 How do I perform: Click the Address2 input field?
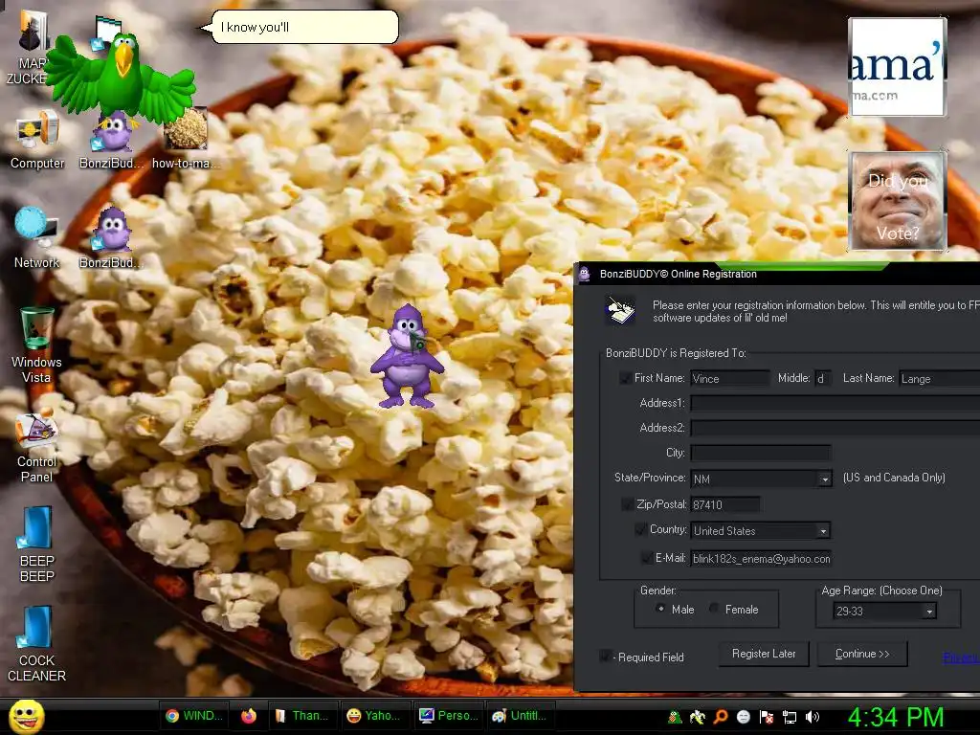point(835,429)
